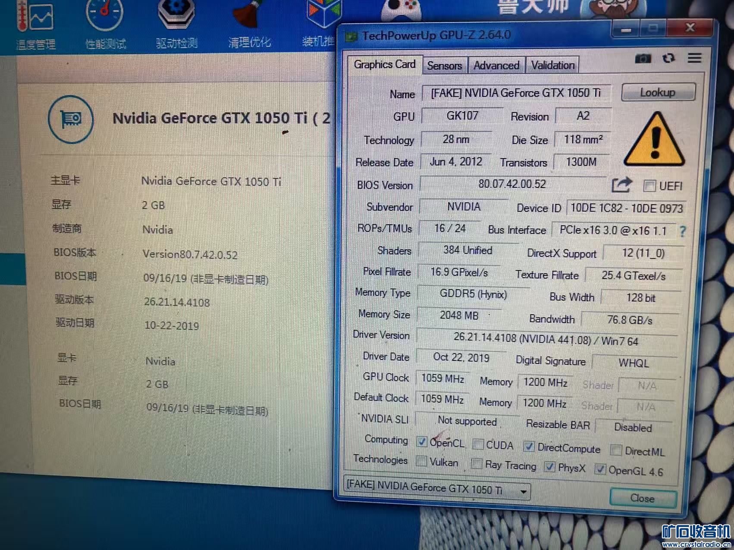734x550 pixels.
Task: Toggle the DirectCompute checkbox
Action: pyautogui.click(x=529, y=447)
